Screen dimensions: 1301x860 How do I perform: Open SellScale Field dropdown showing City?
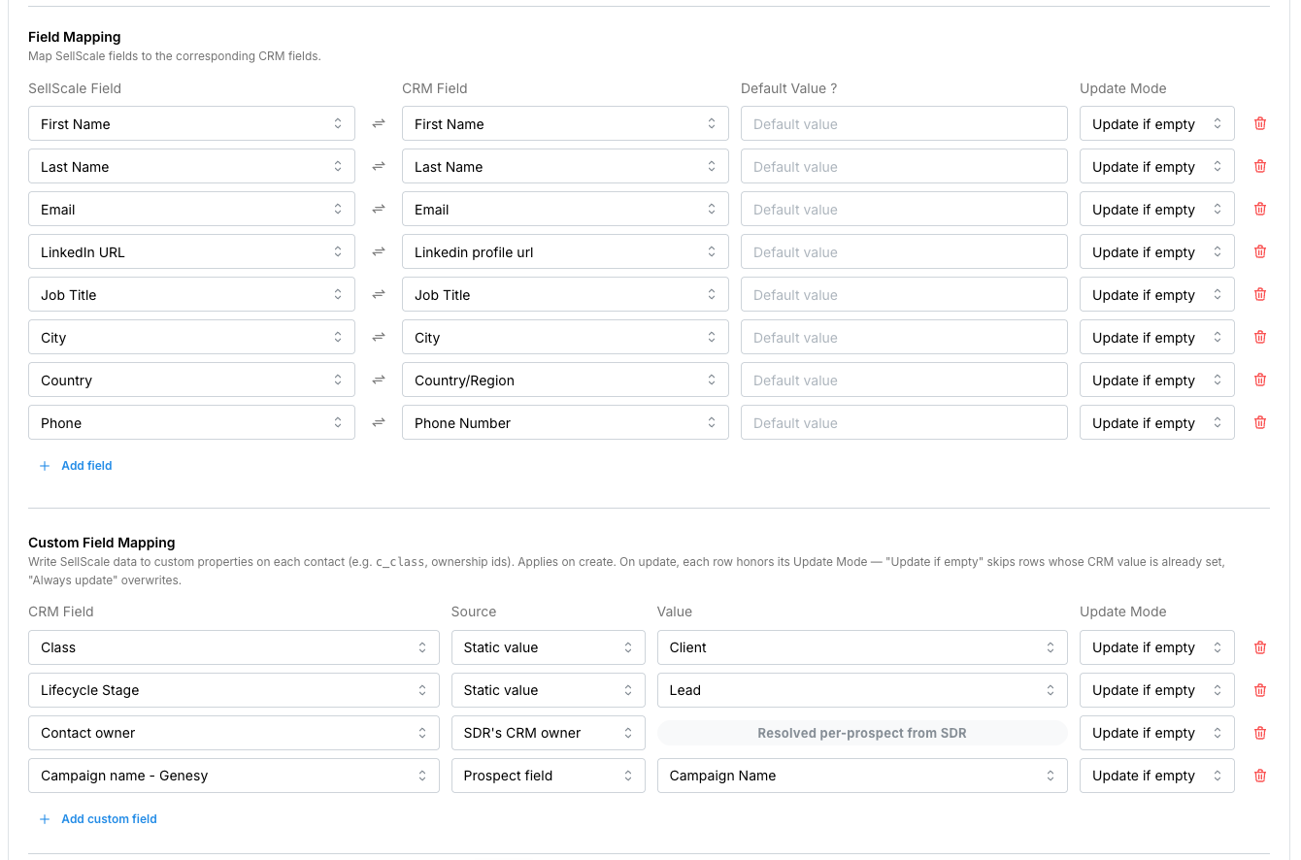click(x=191, y=337)
